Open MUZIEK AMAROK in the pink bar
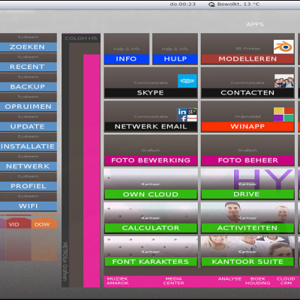Screen dimensions: 300x300 click(x=118, y=280)
